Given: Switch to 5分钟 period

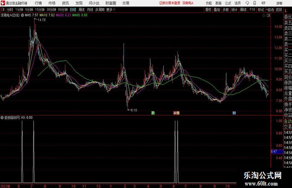Looking at the screenshot, I should click(29, 10).
